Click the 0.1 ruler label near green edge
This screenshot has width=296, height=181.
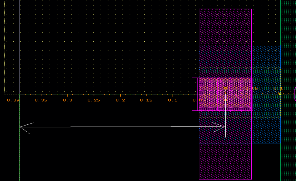(278, 89)
